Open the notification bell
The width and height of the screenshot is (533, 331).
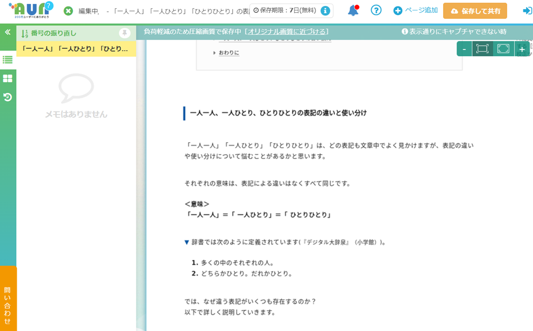tap(353, 10)
